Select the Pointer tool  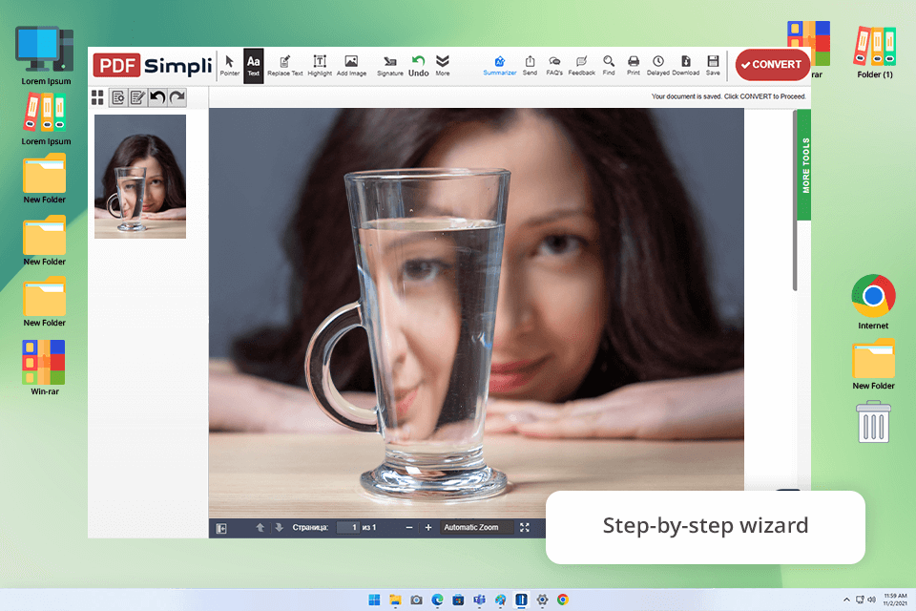point(230,65)
